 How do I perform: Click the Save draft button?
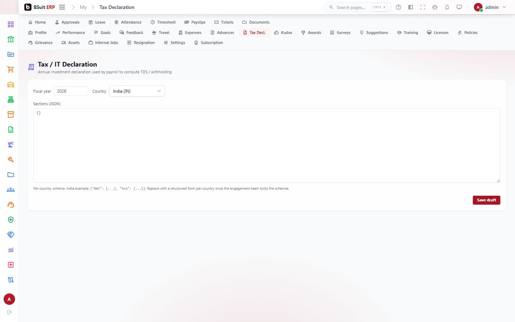point(486,200)
